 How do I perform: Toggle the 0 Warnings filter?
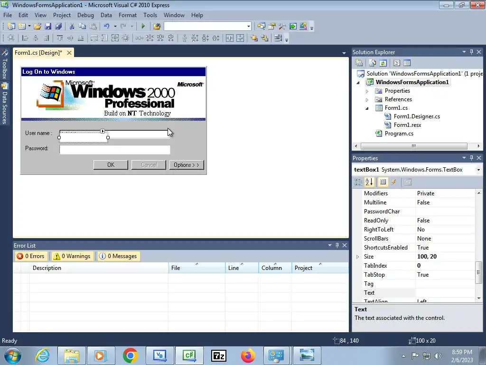[72, 256]
